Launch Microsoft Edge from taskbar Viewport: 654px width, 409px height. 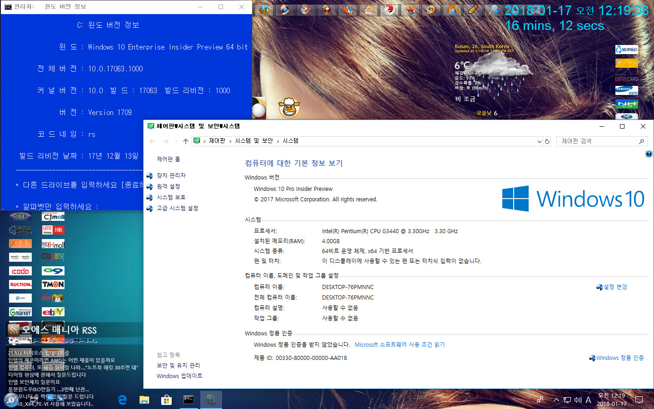point(122,400)
